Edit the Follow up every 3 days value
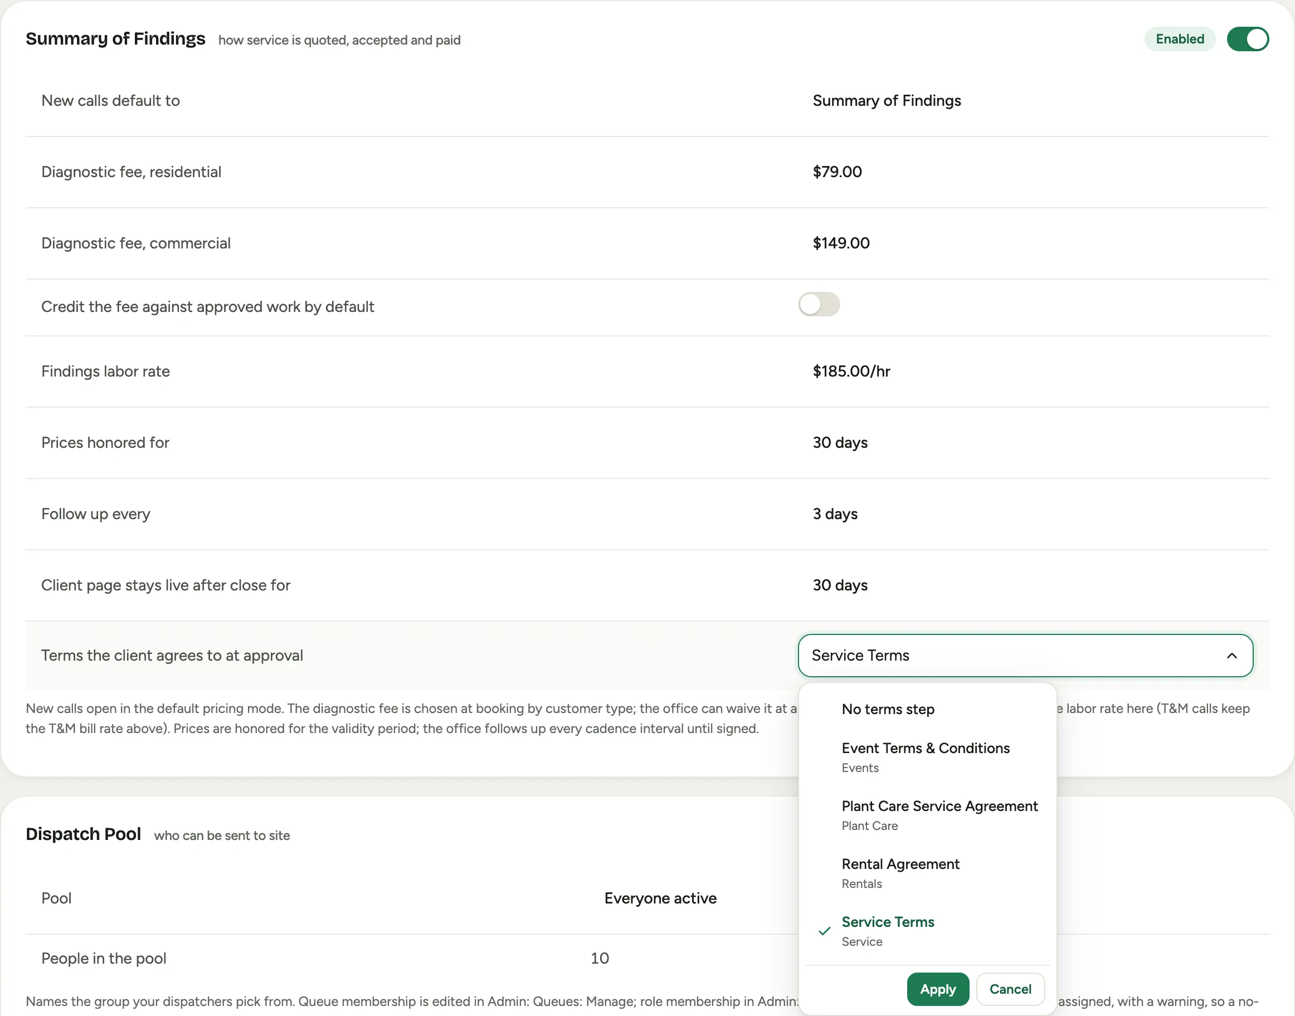 pos(834,514)
